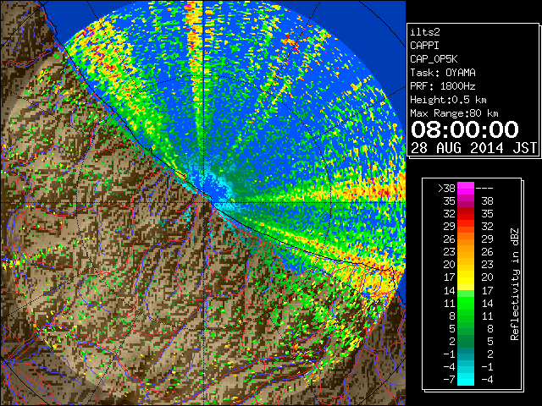Click the 'CAP_OP5K' text
The width and height of the screenshot is (542, 406).
(434, 59)
